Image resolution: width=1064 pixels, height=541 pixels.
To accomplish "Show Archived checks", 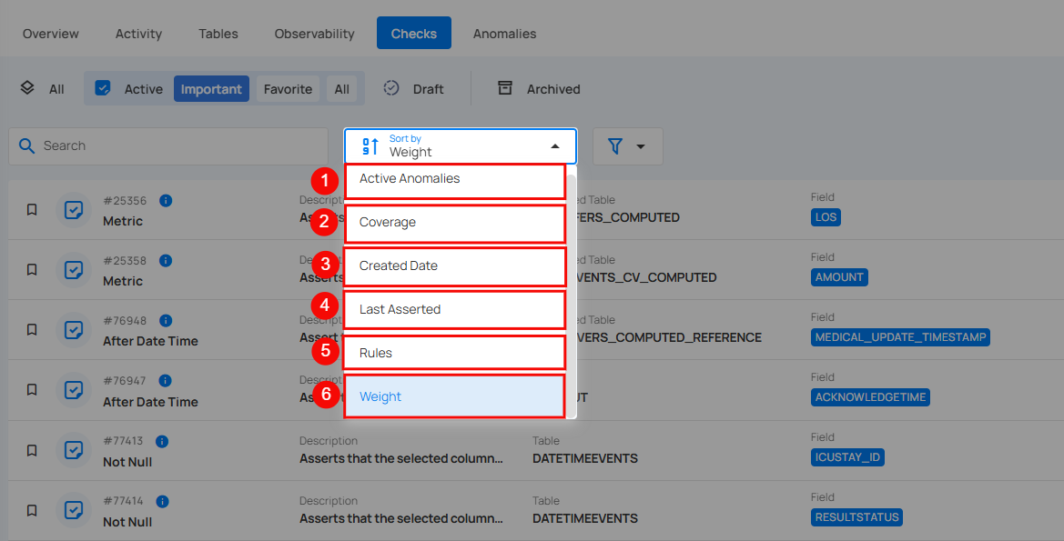I will [553, 89].
